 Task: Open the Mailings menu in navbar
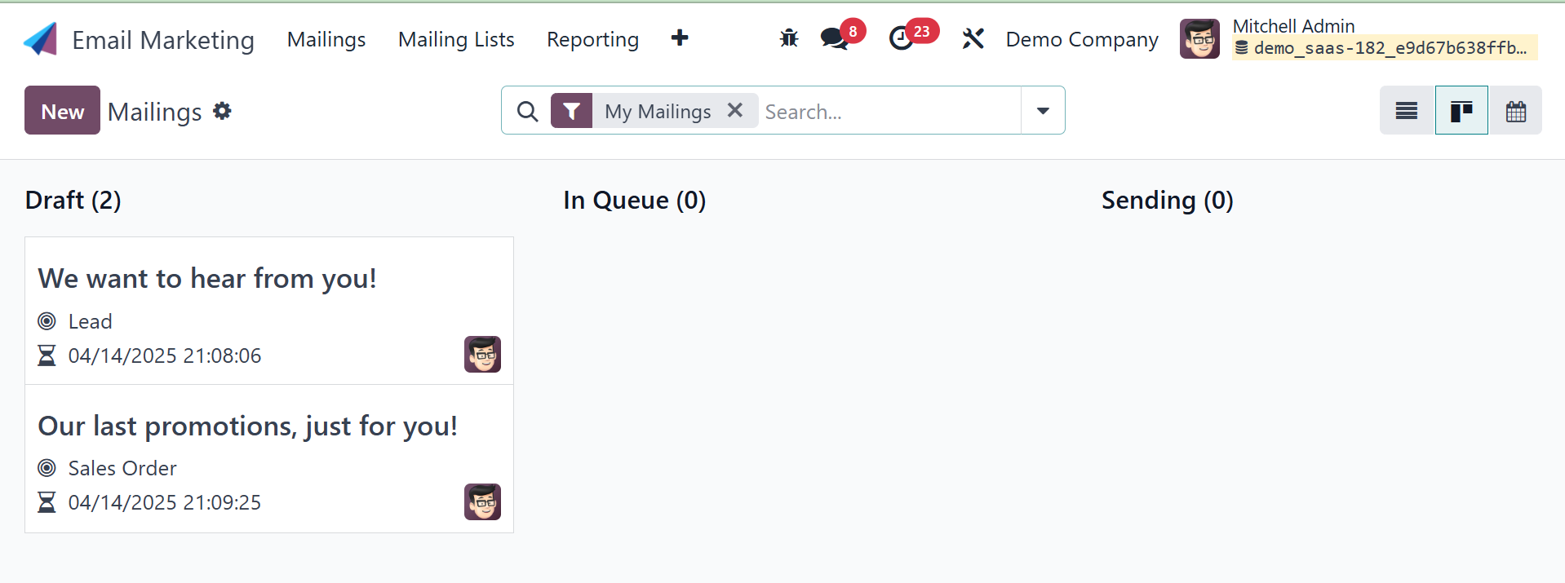pos(326,39)
